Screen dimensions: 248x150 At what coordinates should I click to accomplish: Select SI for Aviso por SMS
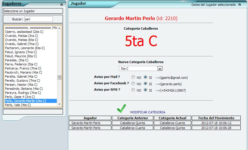click(x=145, y=90)
